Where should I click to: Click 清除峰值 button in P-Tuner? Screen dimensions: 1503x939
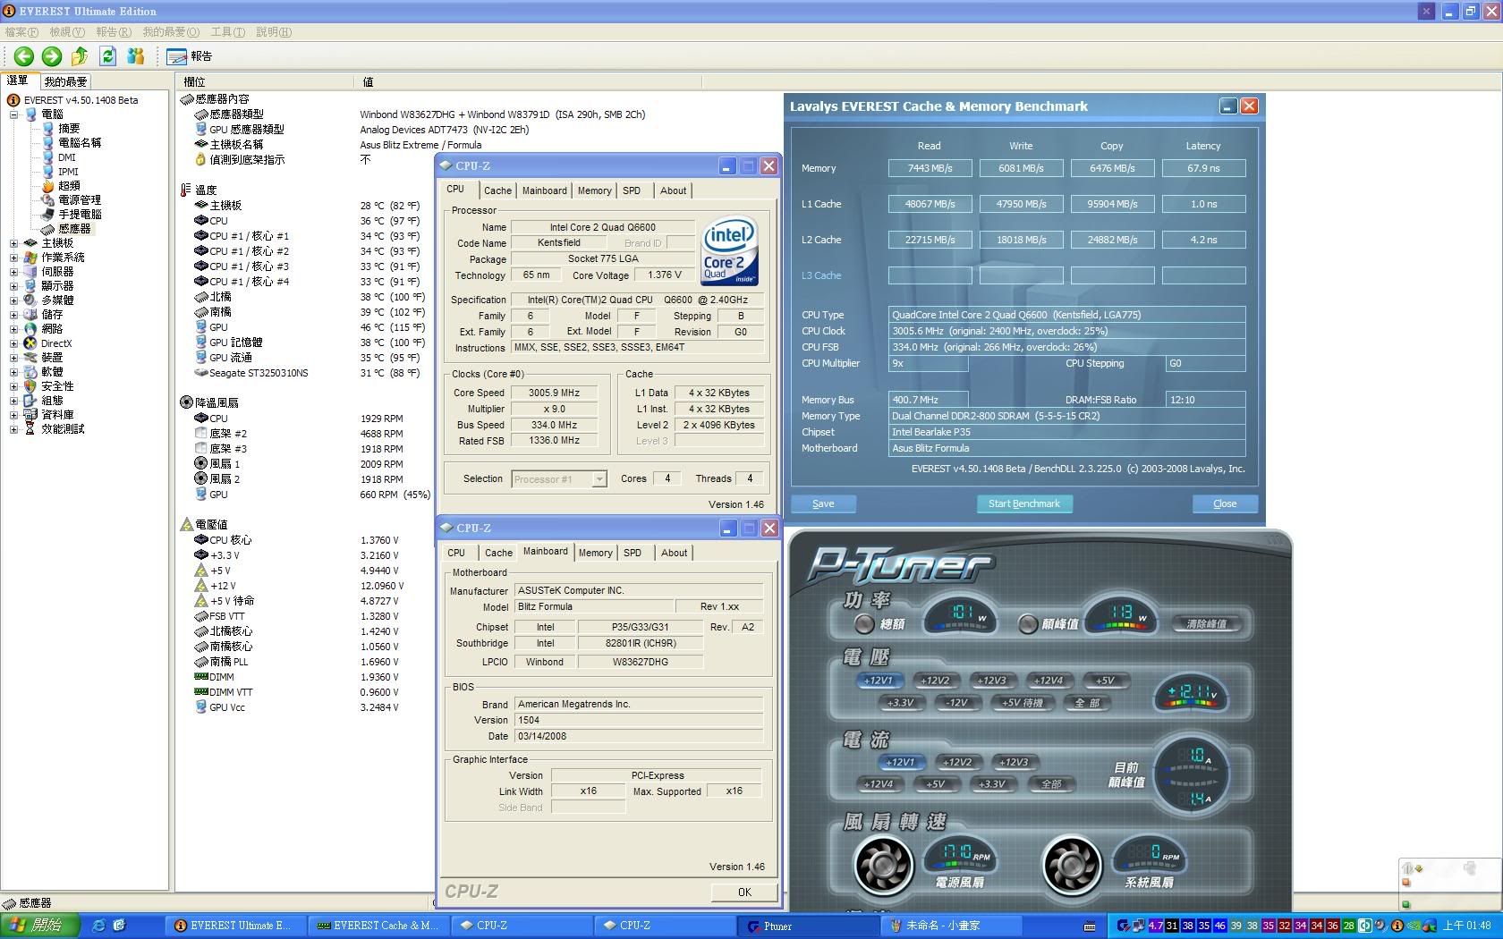[1205, 623]
